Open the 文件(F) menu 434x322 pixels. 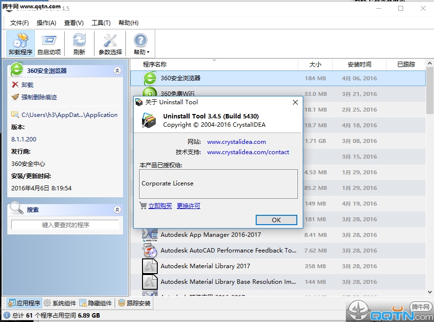coord(20,23)
